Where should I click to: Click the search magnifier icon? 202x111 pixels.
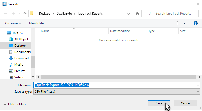pyautogui.click(x=150, y=13)
